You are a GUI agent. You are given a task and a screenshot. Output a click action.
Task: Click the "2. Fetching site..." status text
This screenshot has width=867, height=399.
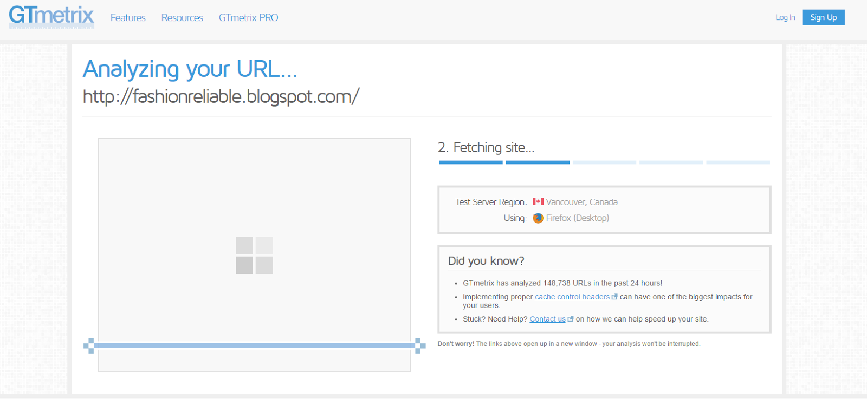click(x=486, y=147)
